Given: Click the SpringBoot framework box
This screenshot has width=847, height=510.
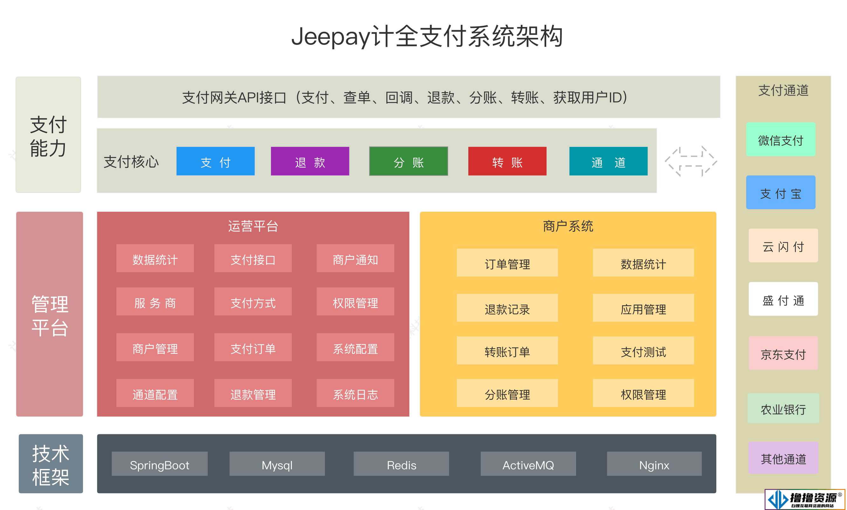Looking at the screenshot, I should click(x=159, y=464).
